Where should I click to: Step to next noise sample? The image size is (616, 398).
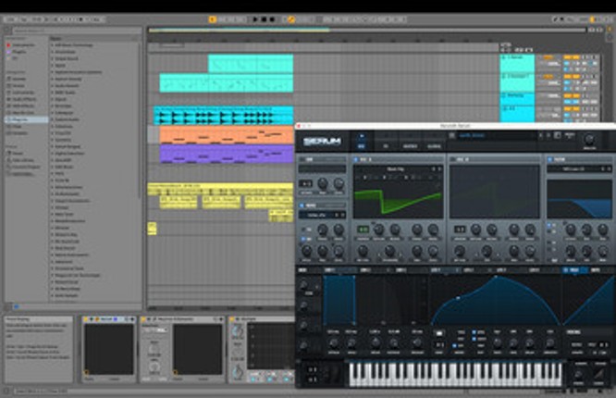coord(342,215)
